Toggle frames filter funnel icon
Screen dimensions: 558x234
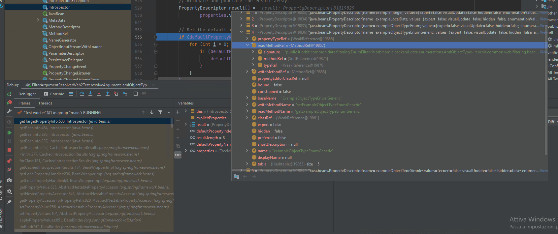(160, 112)
